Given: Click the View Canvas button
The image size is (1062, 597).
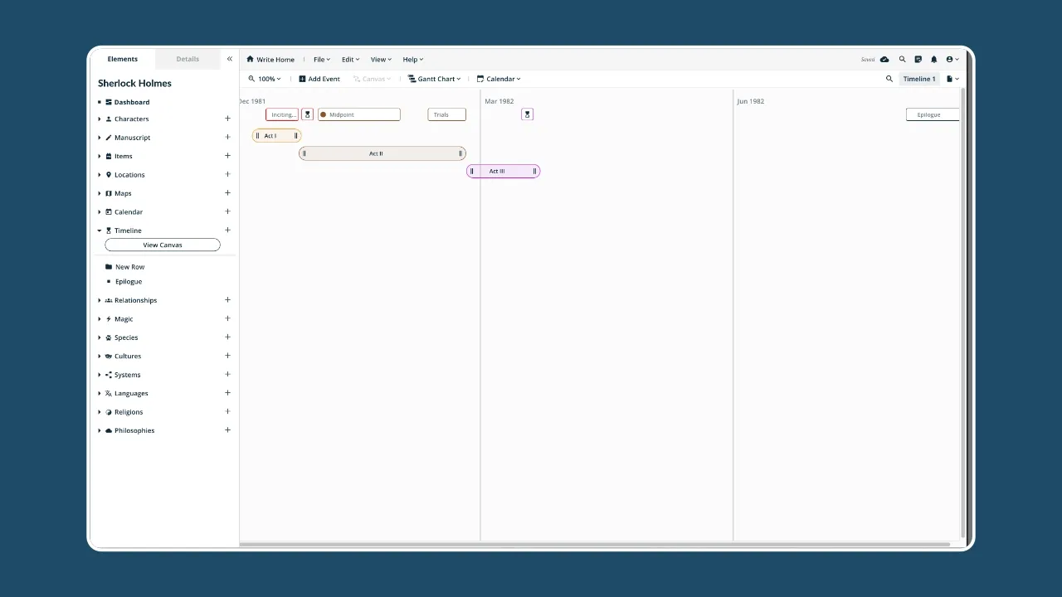Looking at the screenshot, I should pos(162,244).
